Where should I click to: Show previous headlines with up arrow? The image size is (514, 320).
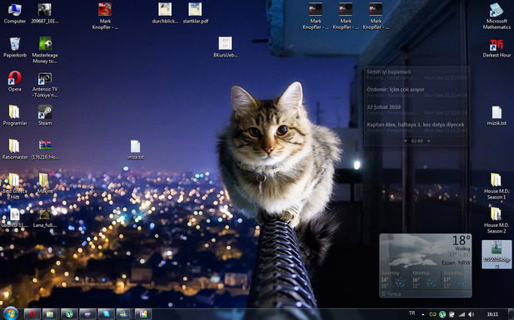[x=406, y=140]
